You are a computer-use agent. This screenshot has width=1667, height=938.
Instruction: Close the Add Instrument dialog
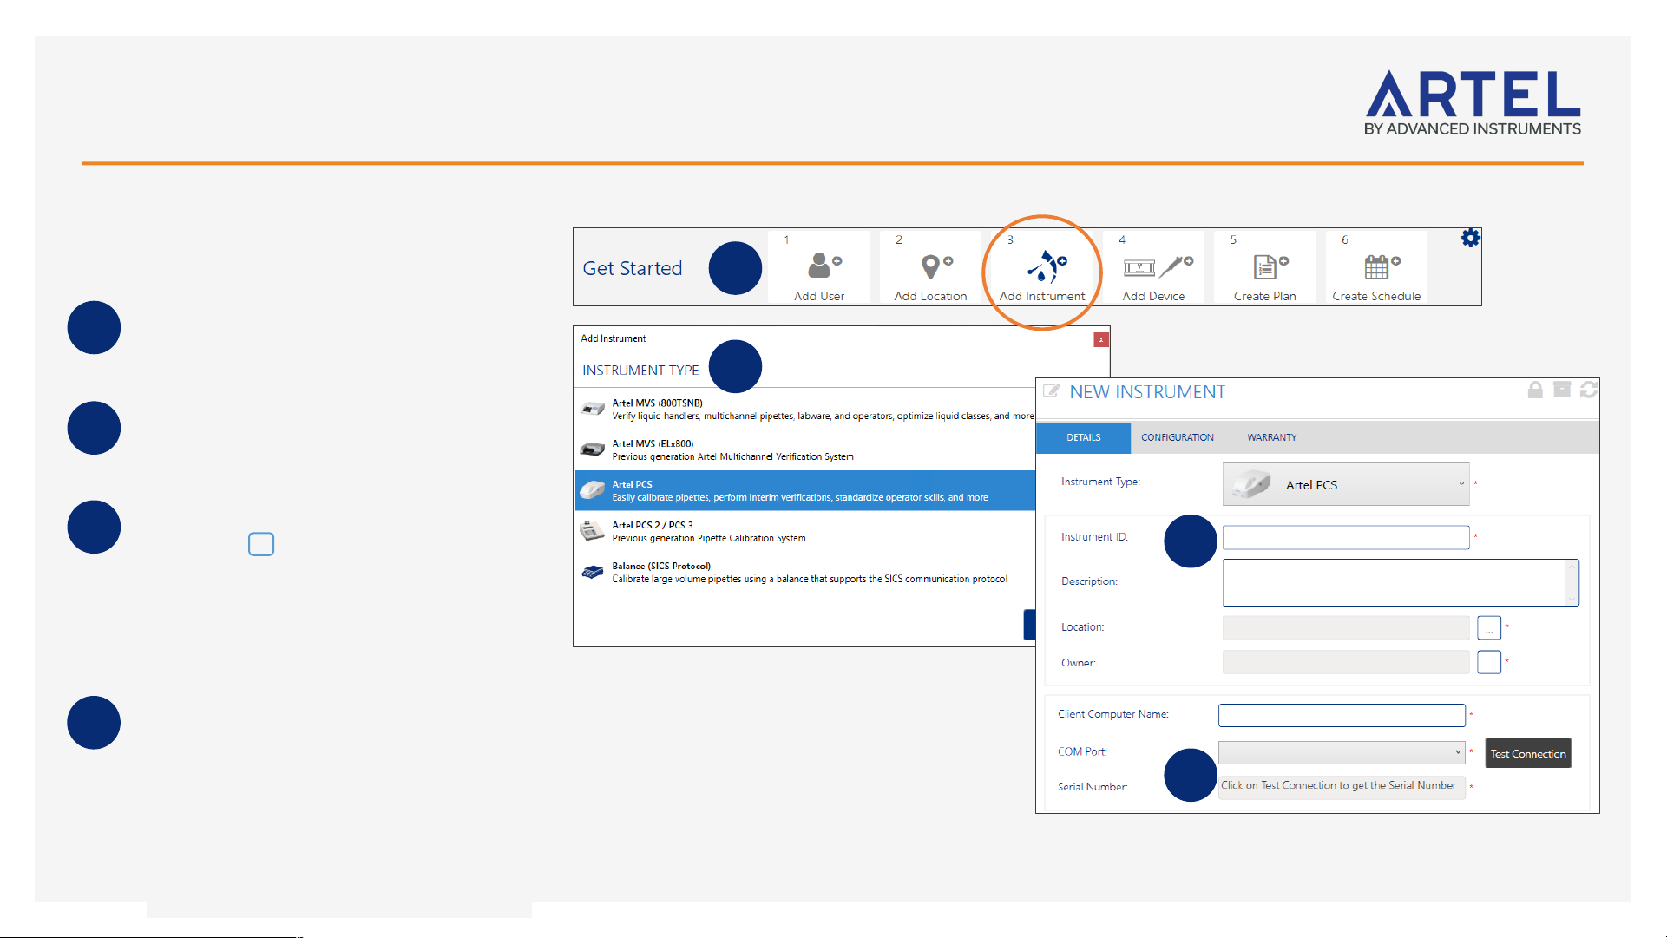pyautogui.click(x=1100, y=339)
